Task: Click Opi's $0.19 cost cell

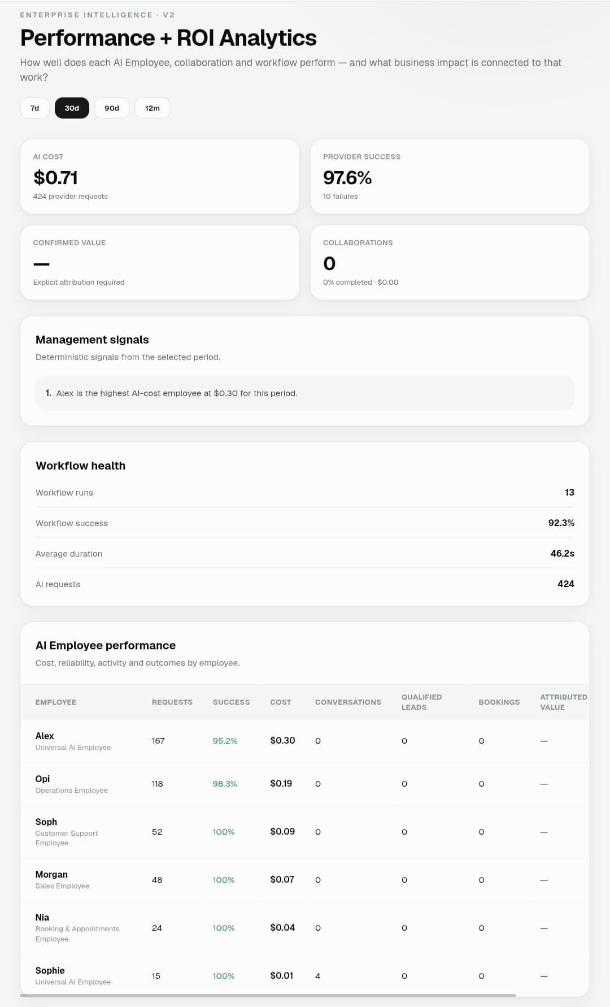Action: coord(281,783)
